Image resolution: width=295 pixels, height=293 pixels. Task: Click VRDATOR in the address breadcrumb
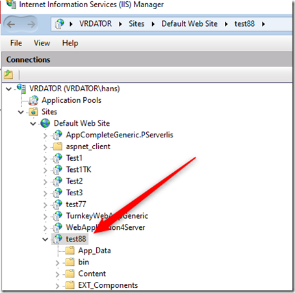coord(96,23)
